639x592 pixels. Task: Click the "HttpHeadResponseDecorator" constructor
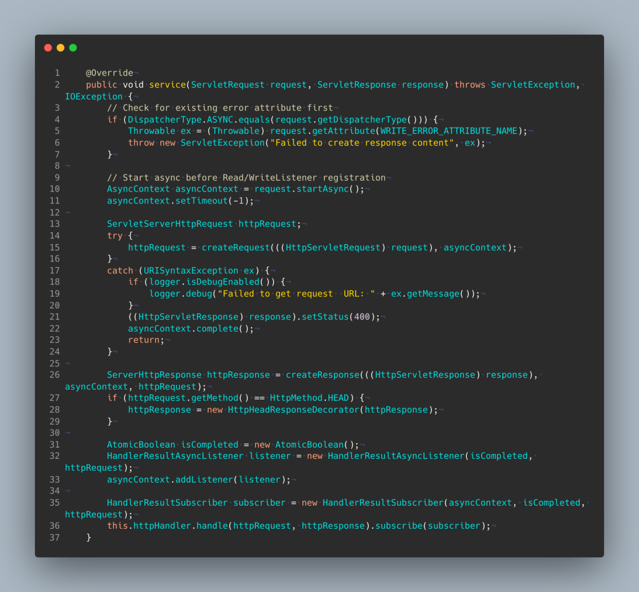coord(293,410)
